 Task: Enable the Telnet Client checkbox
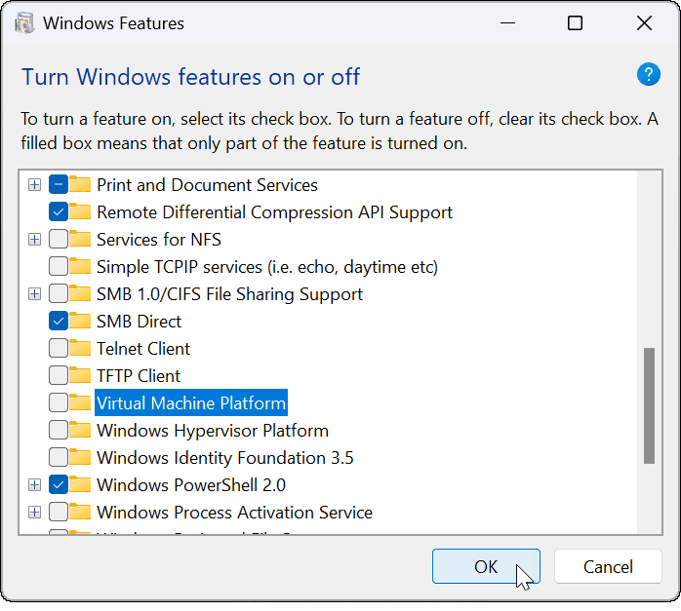pos(58,349)
